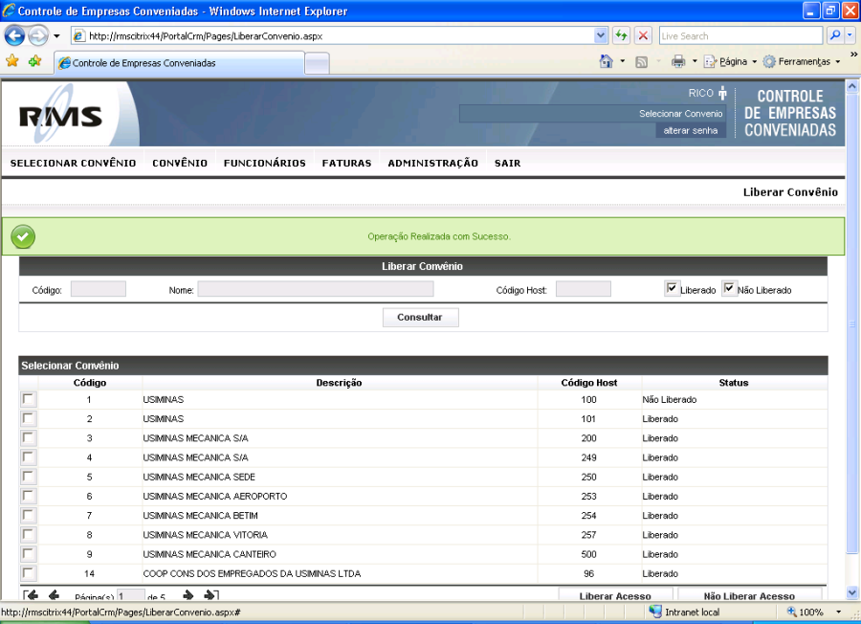
Task: Check USIMINAS MECANICA VITORIA row checkbox
Action: pyautogui.click(x=28, y=534)
